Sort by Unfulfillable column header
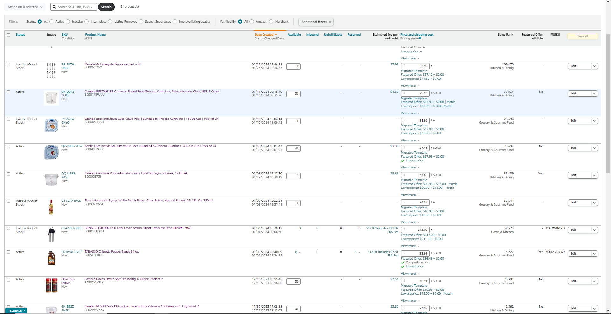Screen dimensions: 611x314 [x=333, y=35]
